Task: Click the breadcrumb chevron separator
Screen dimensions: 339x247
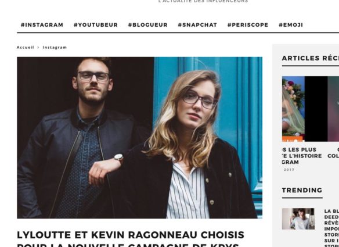Action: [38, 48]
